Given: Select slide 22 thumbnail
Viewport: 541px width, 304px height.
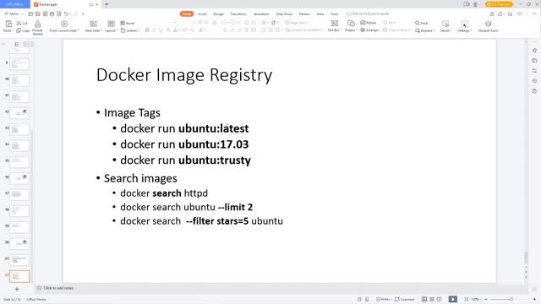Looking at the screenshot, I should pyautogui.click(x=19, y=276).
